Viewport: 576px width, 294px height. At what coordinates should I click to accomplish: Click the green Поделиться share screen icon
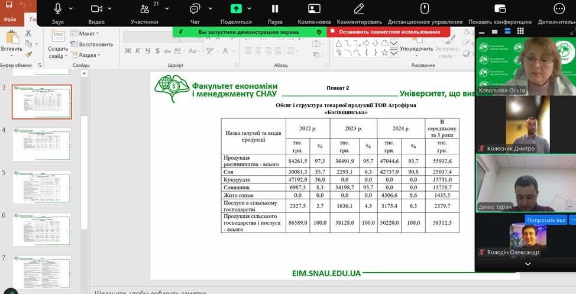[236, 9]
